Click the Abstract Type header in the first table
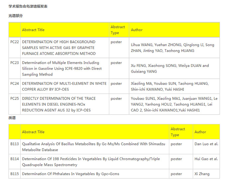The width and height of the screenshot is (229, 183). point(118,30)
